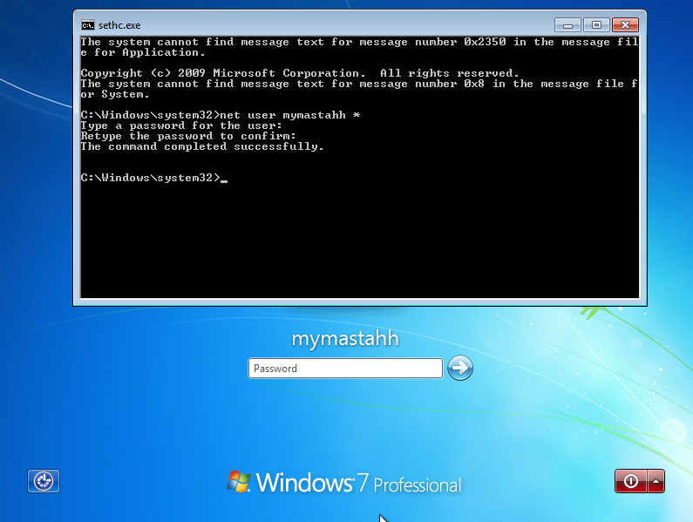Image resolution: width=693 pixels, height=522 pixels.
Task: Click the sethc.exe command prompt title icon
Action: (87, 25)
